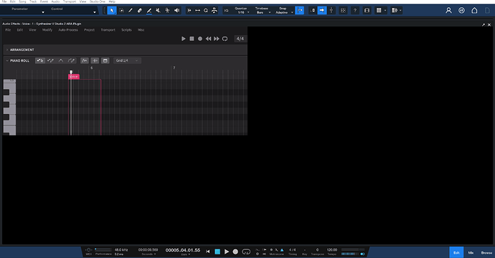
Task: Fast forward in Synthesizer V transport
Action: tap(217, 39)
